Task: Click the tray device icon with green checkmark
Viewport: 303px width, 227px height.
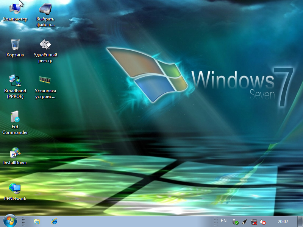Action: pyautogui.click(x=235, y=222)
